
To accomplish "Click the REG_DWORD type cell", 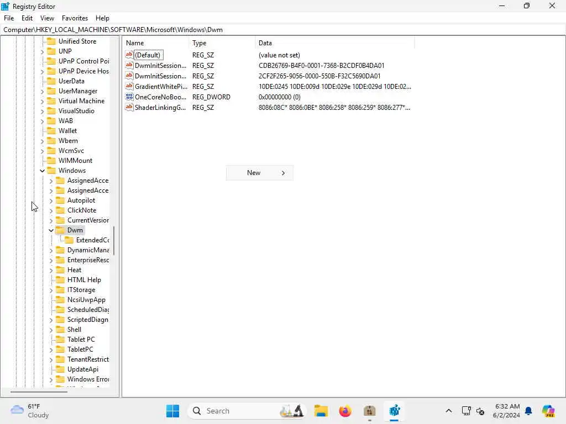I will pyautogui.click(x=211, y=97).
